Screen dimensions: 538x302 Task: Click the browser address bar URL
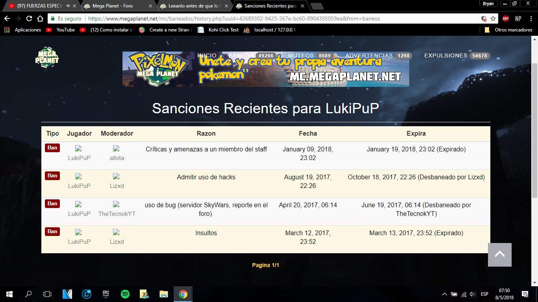[234, 18]
